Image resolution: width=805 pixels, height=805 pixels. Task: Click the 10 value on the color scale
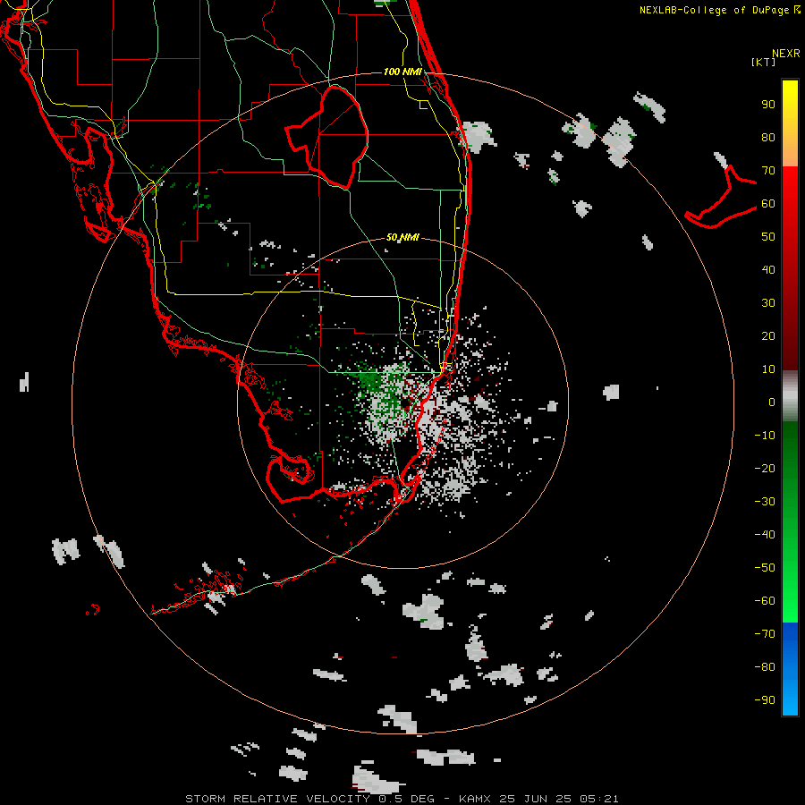[768, 369]
